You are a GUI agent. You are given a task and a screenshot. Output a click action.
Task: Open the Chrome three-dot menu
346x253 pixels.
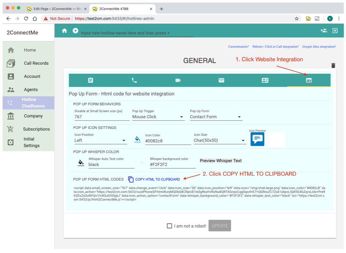[x=339, y=19]
